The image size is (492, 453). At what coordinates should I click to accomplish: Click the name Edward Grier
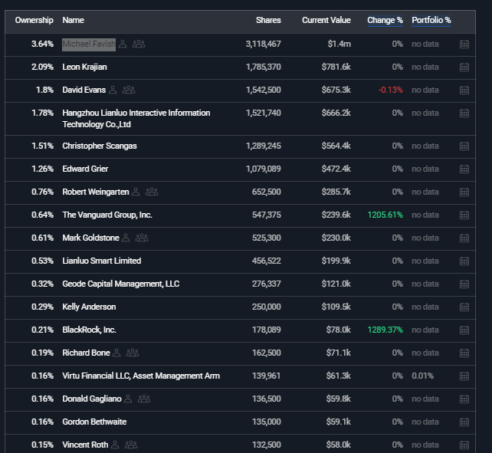(x=85, y=169)
